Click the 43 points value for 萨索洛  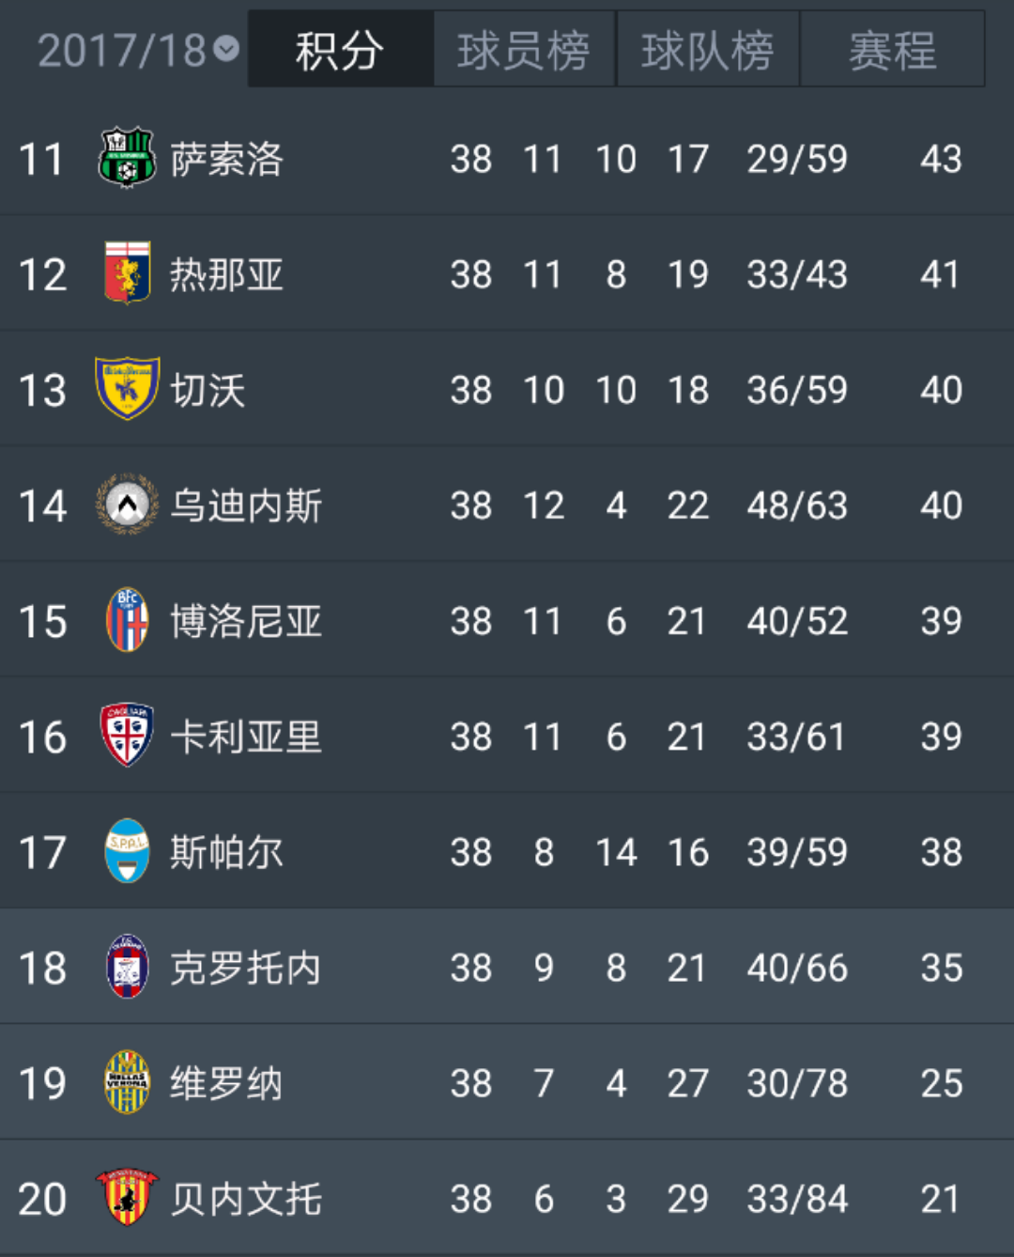[x=941, y=159]
